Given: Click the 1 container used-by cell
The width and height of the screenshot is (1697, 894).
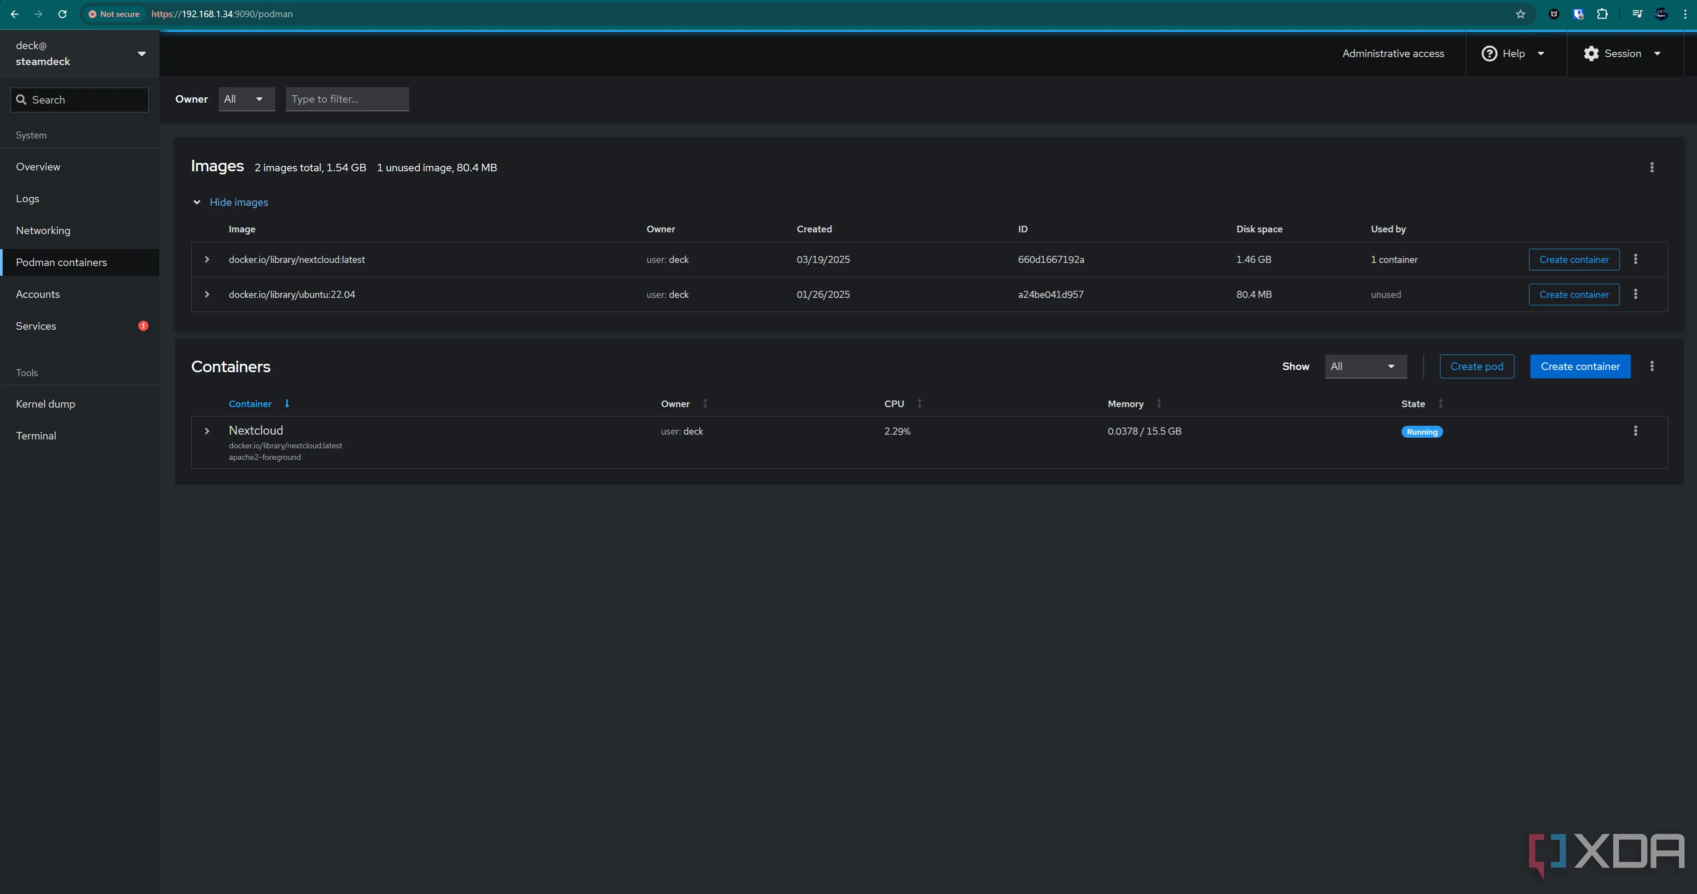Looking at the screenshot, I should [x=1394, y=259].
